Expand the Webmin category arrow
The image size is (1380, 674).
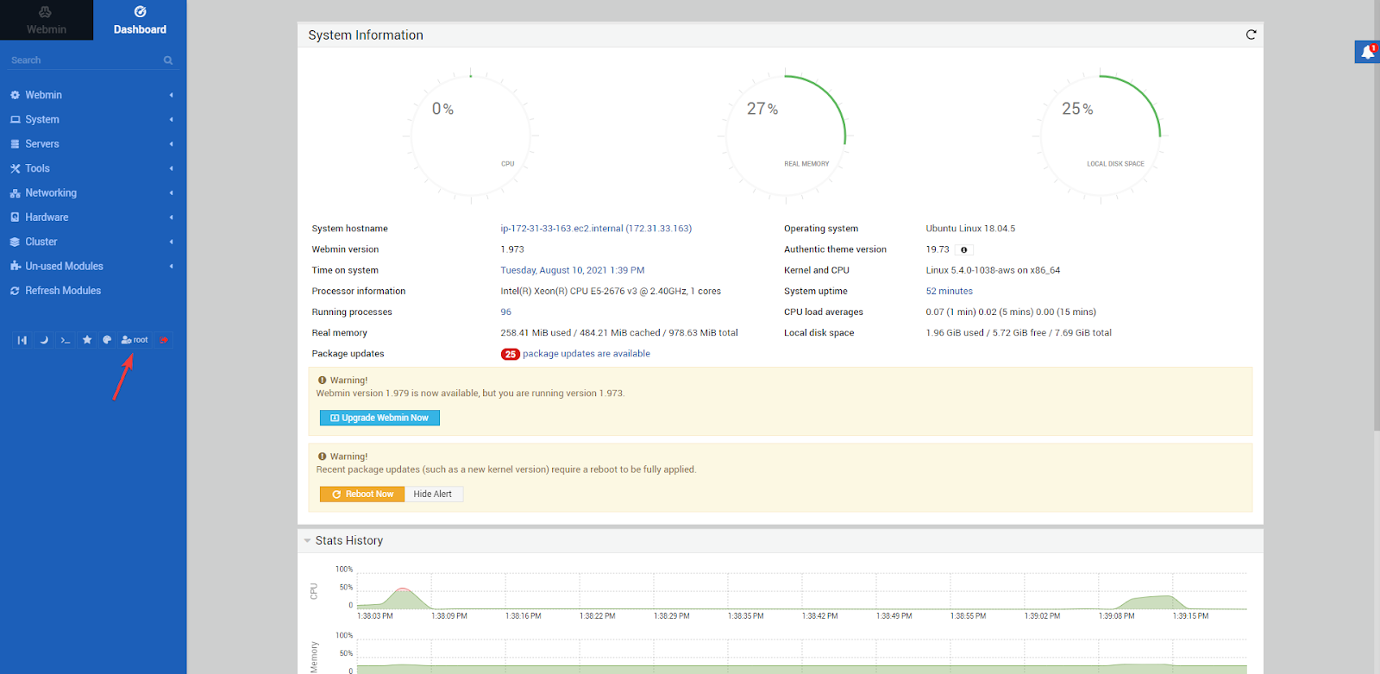click(172, 95)
